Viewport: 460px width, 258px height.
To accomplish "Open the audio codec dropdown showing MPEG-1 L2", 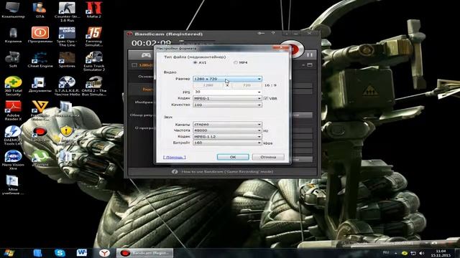I will pos(227,137).
